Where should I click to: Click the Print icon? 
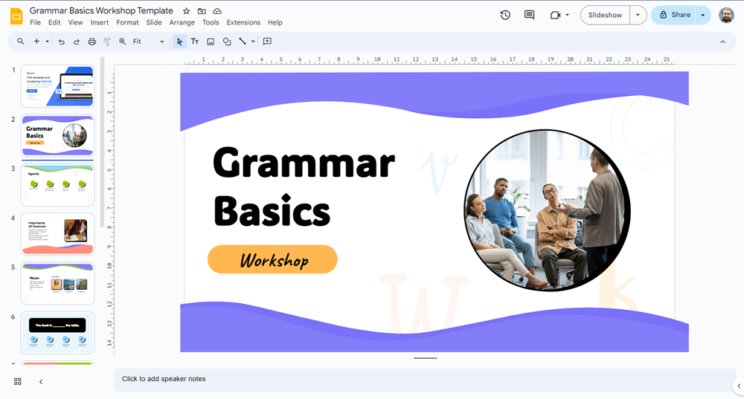tap(92, 42)
